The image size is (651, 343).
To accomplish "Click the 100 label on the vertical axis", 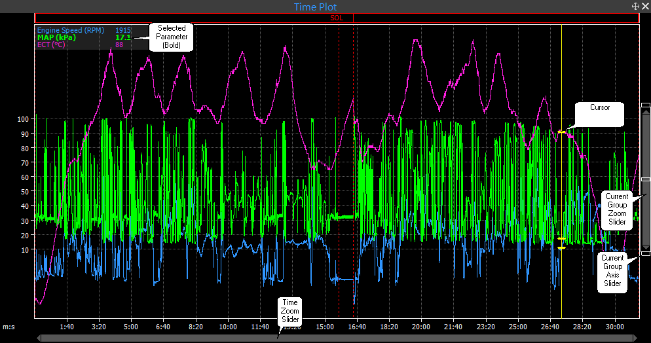I will (x=24, y=119).
